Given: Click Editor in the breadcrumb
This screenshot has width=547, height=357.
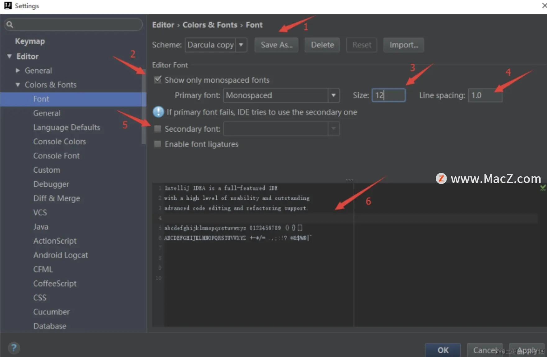Looking at the screenshot, I should [x=163, y=25].
